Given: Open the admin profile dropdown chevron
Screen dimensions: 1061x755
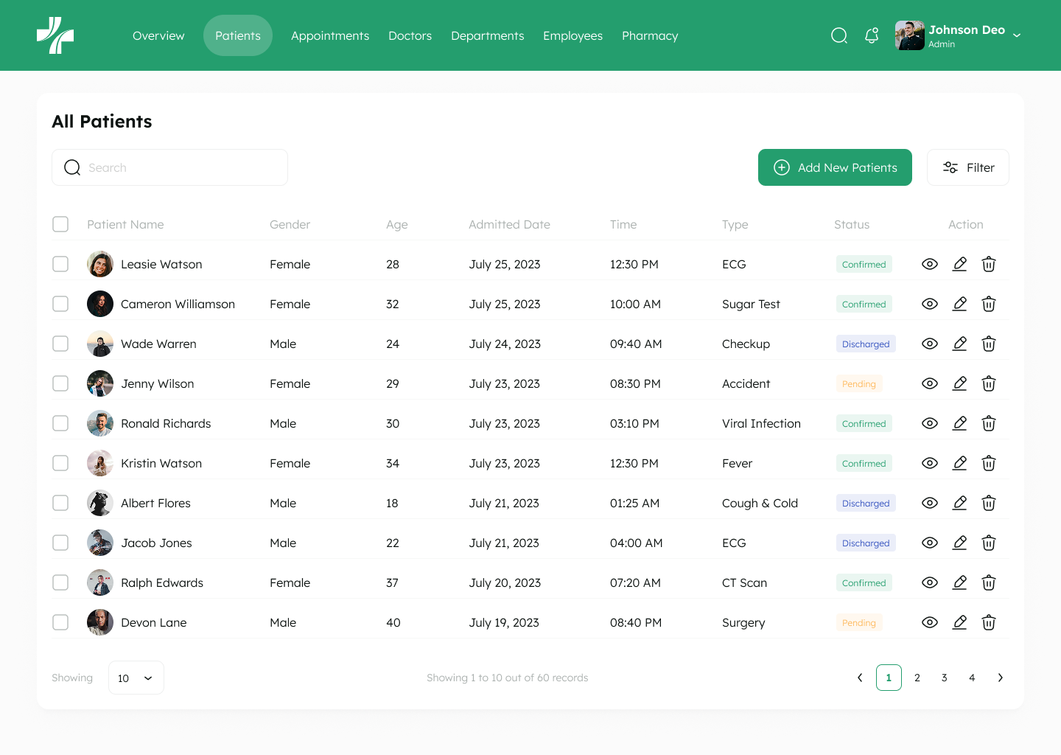Looking at the screenshot, I should coord(1018,35).
